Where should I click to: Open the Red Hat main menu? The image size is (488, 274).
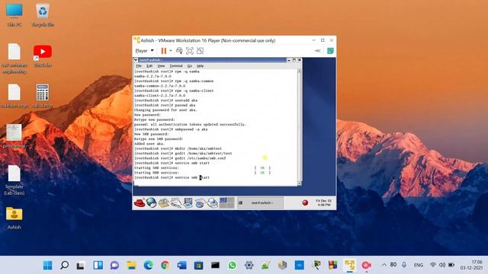click(140, 203)
